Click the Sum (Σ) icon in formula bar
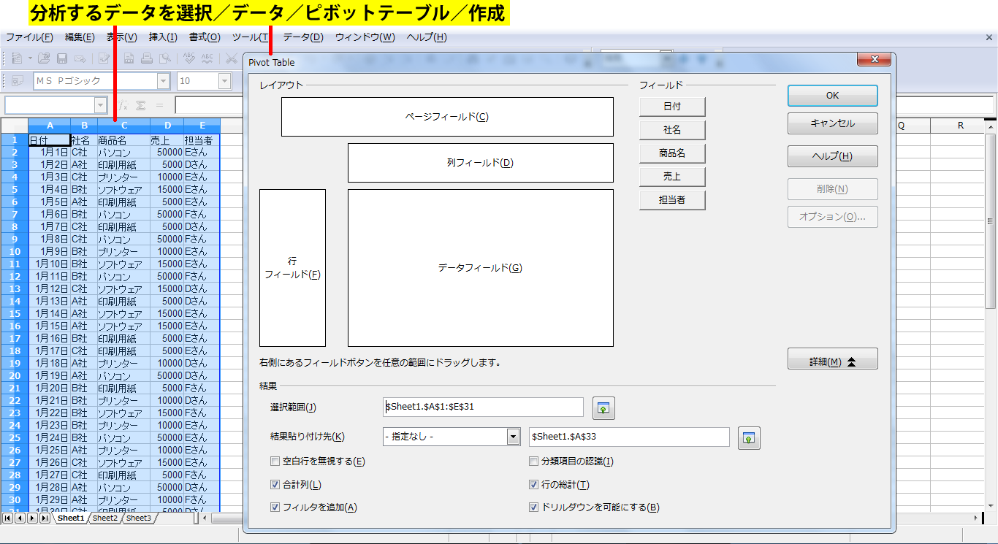Image resolution: width=998 pixels, height=544 pixels. coord(140,106)
